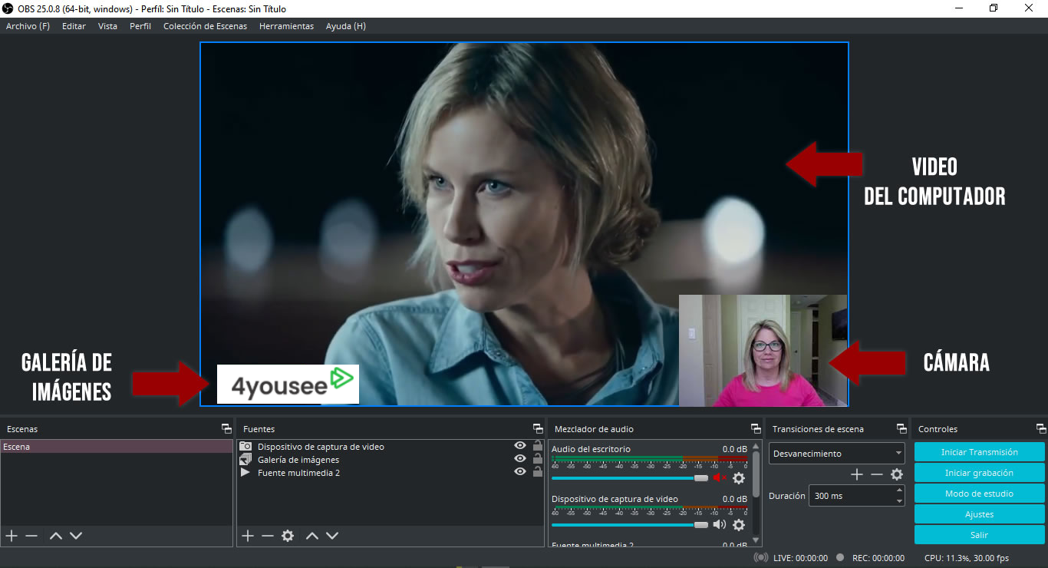Open Audio del escritorio gear settings
The height and width of the screenshot is (568, 1048).
tap(739, 478)
